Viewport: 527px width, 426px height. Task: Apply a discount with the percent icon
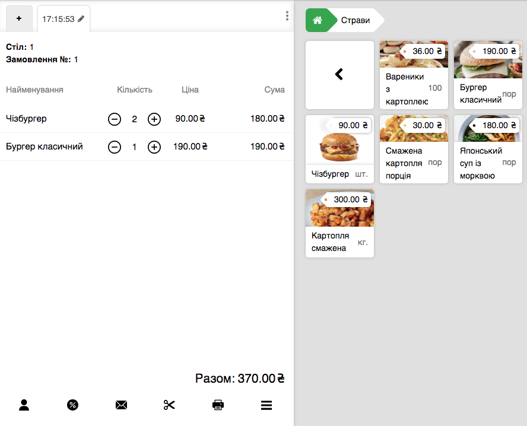(x=72, y=405)
